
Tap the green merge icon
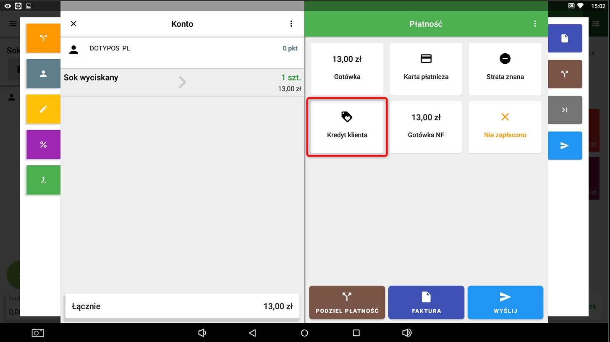(x=43, y=180)
